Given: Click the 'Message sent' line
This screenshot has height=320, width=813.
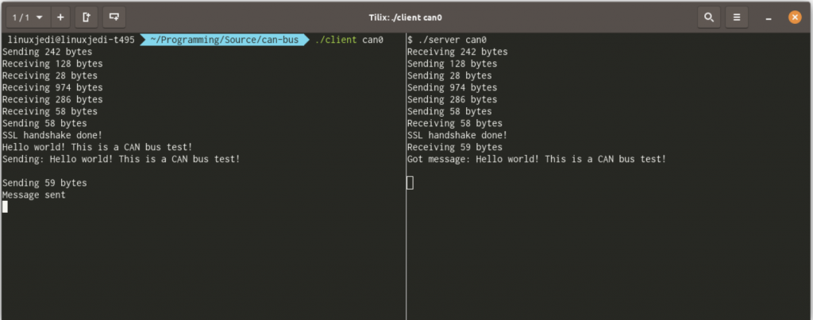Looking at the screenshot, I should coord(33,195).
